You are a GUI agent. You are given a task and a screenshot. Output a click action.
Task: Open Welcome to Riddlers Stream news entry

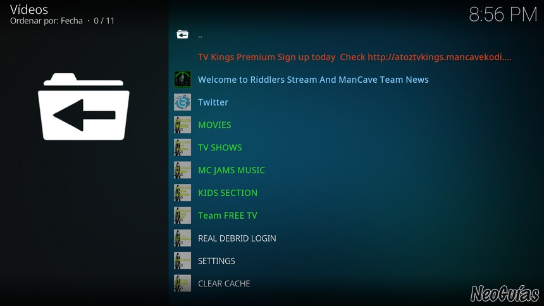tap(313, 80)
